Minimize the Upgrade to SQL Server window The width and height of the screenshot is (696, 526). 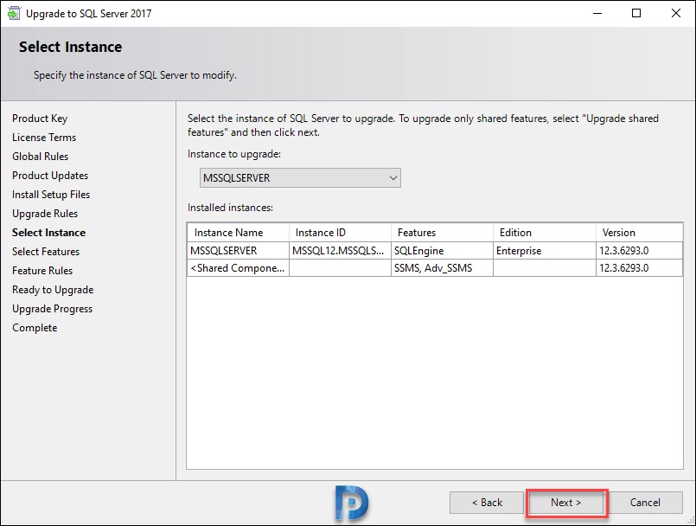(597, 13)
